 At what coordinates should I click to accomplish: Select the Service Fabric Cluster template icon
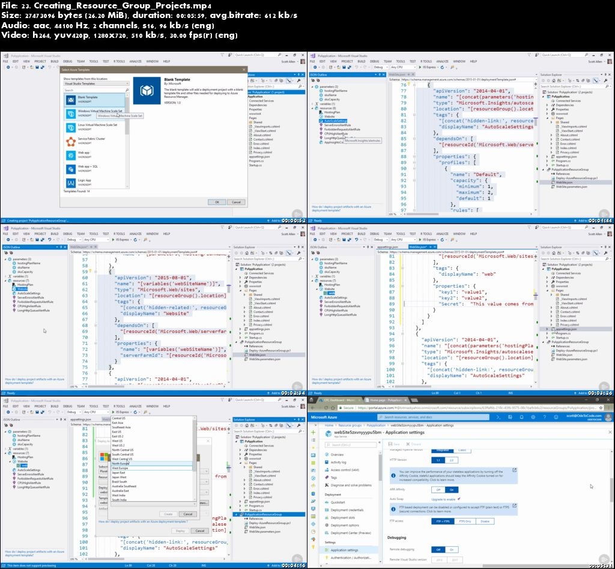coord(71,141)
